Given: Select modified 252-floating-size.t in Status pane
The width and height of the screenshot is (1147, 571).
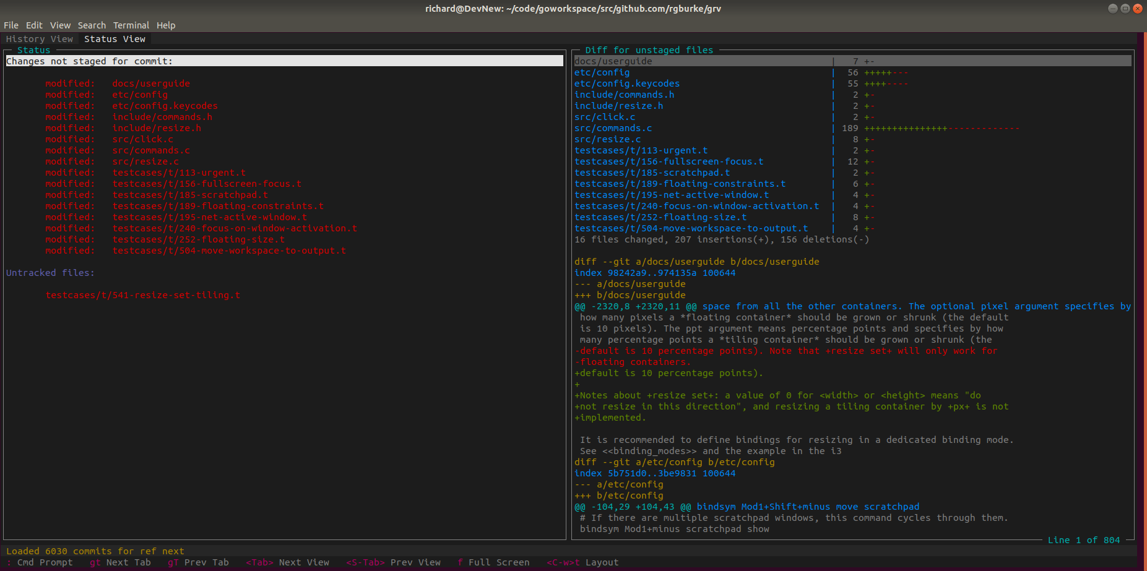Looking at the screenshot, I should click(165, 239).
